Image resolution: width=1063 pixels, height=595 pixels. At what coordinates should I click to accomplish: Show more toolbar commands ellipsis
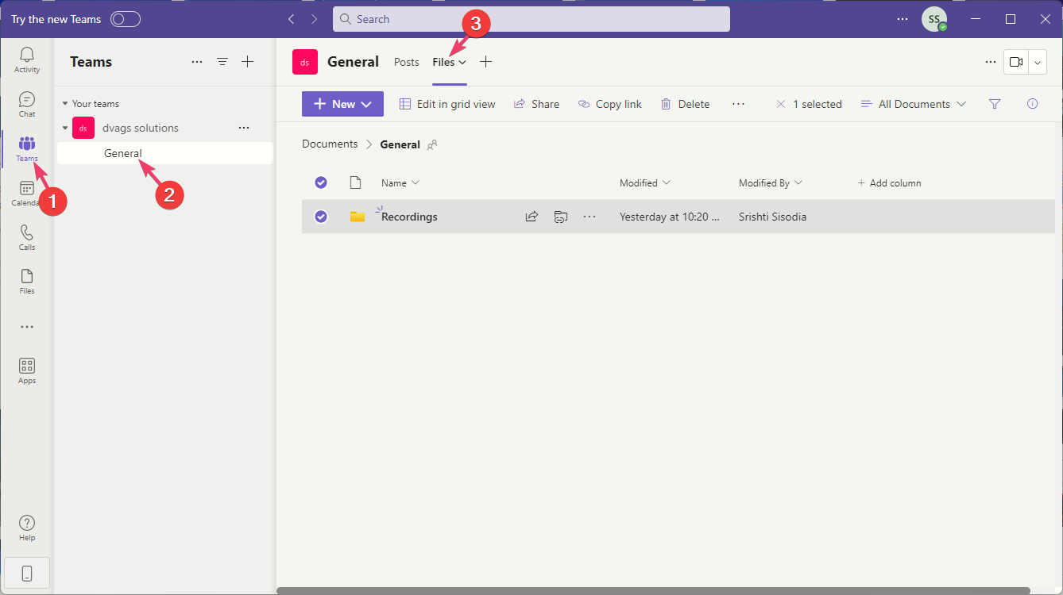tap(739, 104)
